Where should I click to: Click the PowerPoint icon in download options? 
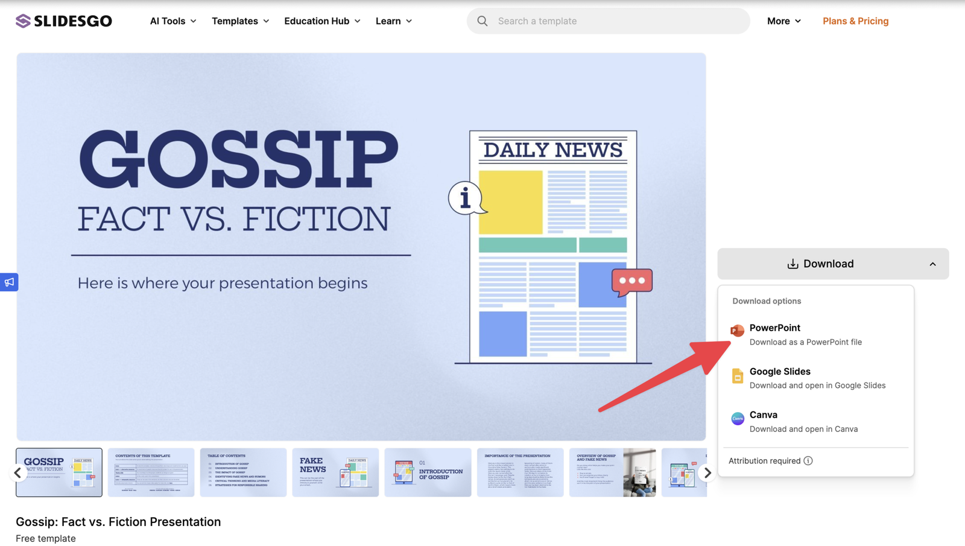click(737, 331)
